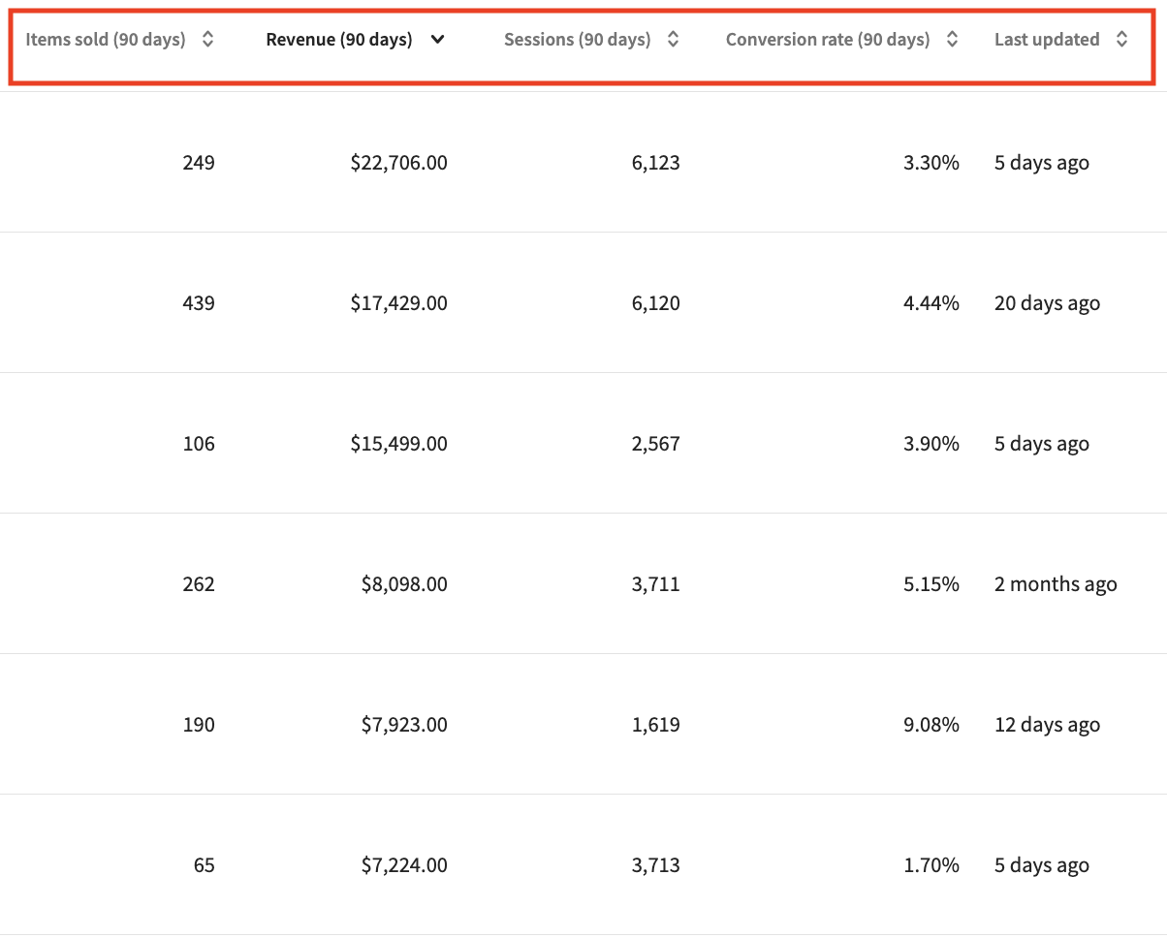Toggle Revenue descending sort chevron

point(438,40)
